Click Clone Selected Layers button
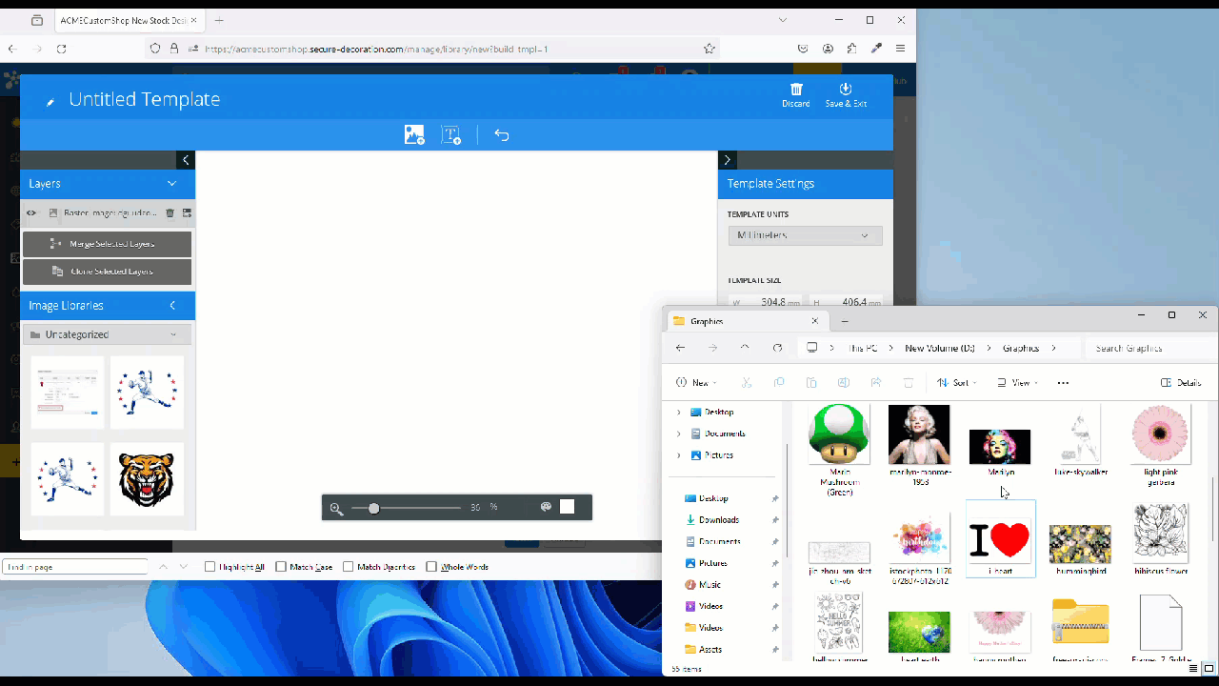The width and height of the screenshot is (1219, 686). [x=107, y=272]
